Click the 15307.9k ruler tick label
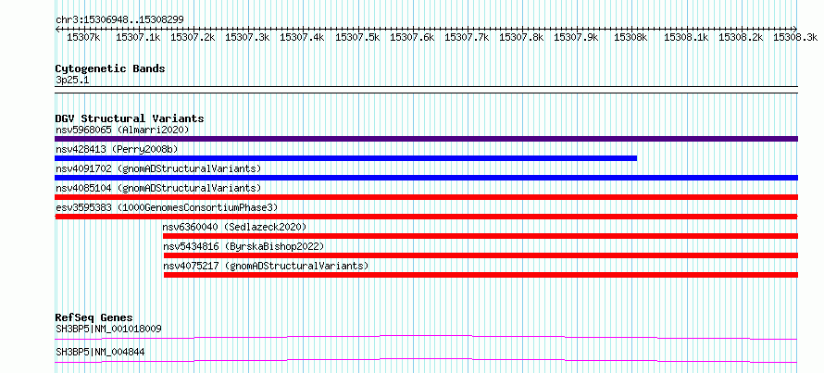This screenshot has width=824, height=373. [577, 37]
